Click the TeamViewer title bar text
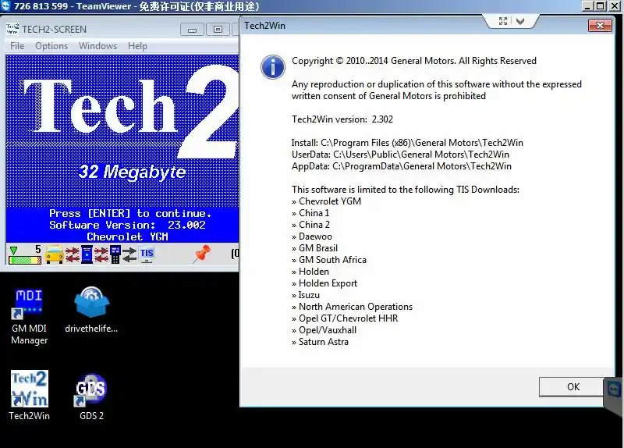The width and height of the screenshot is (624, 448). [x=136, y=6]
